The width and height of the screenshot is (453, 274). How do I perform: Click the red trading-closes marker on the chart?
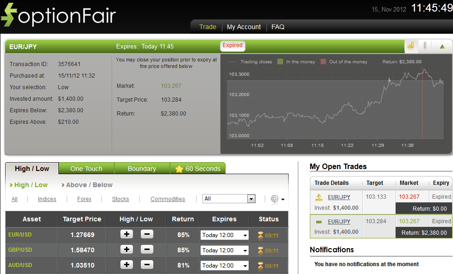(422, 104)
